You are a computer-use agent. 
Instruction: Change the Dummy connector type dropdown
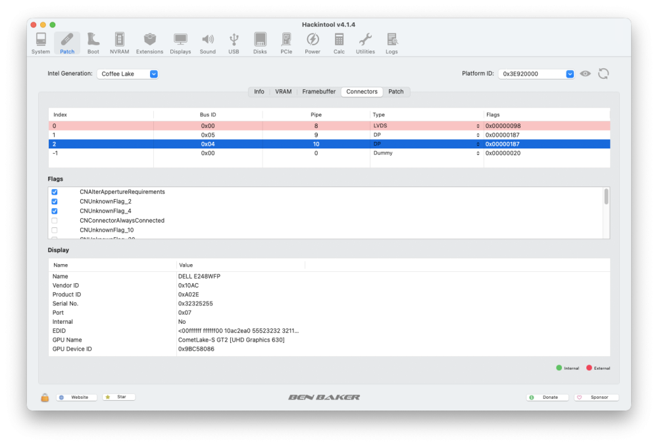(x=426, y=153)
